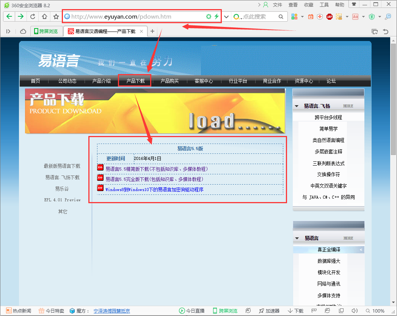Click magnifier icon in search box

click(281, 17)
